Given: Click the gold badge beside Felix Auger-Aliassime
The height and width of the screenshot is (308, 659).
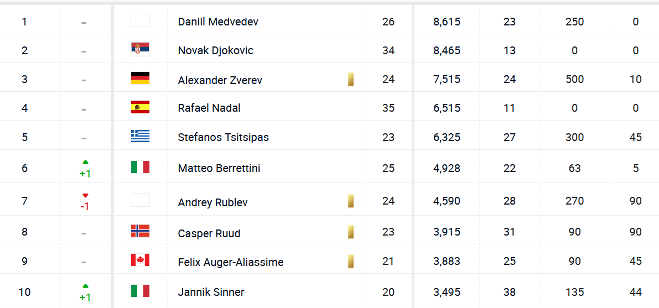Looking at the screenshot, I should coord(351,261).
